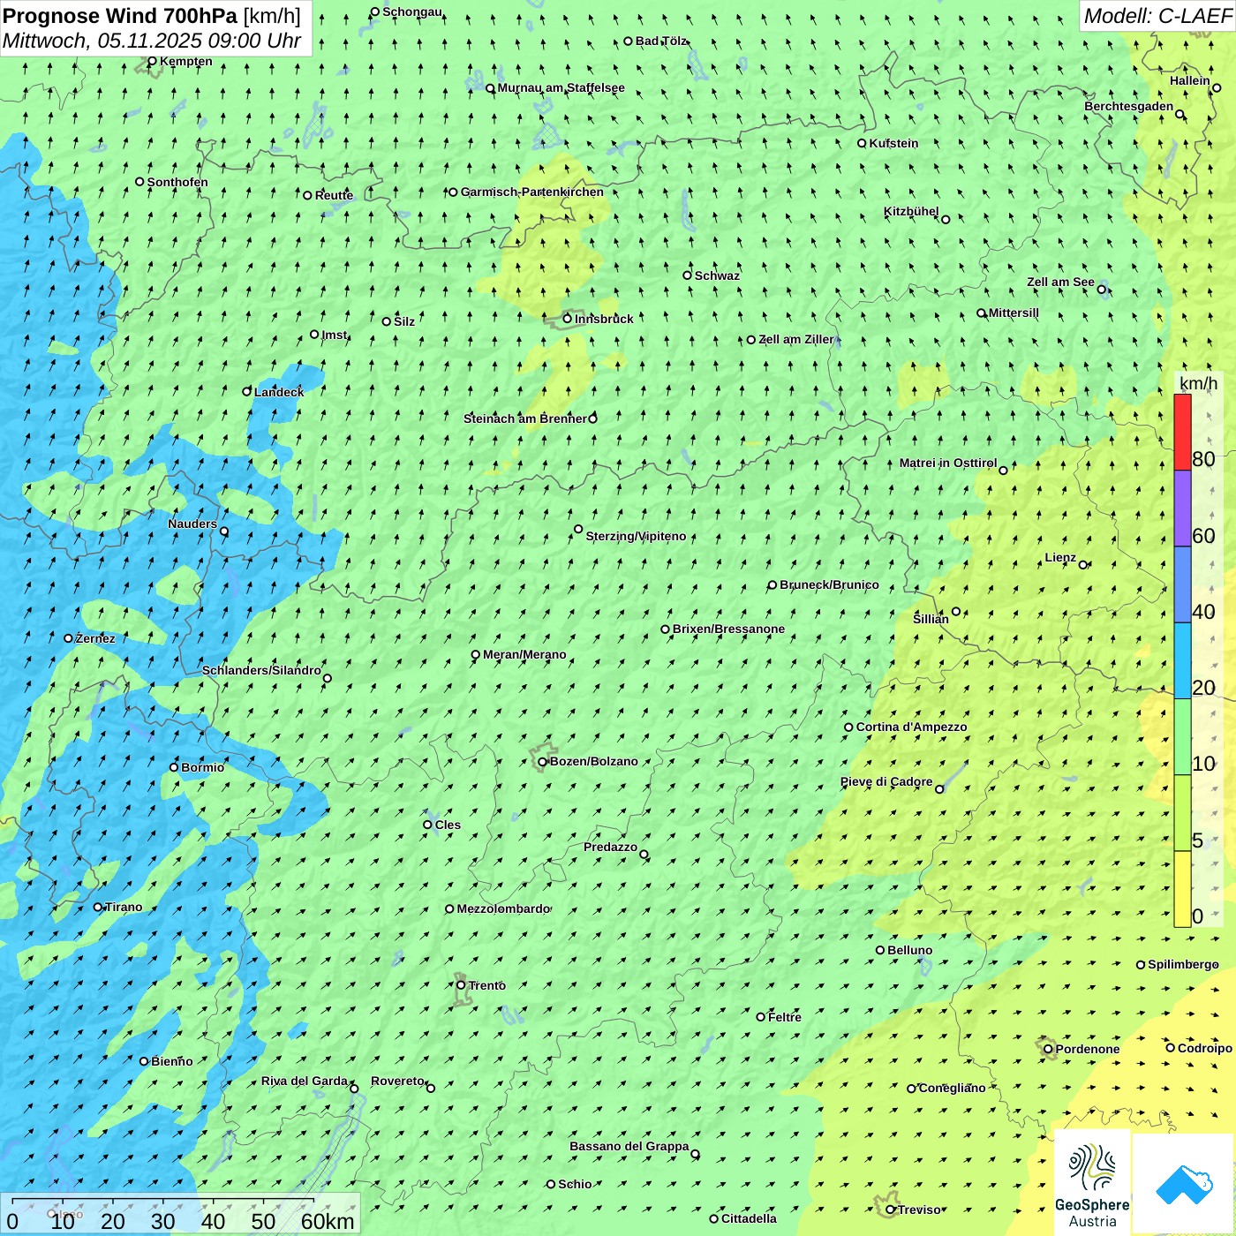Click the km/h legend heading
Image resolution: width=1236 pixels, height=1236 pixels.
tap(1198, 383)
